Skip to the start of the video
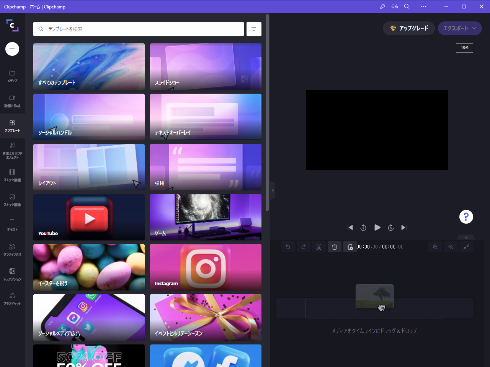The width and height of the screenshot is (490, 367). pos(350,227)
